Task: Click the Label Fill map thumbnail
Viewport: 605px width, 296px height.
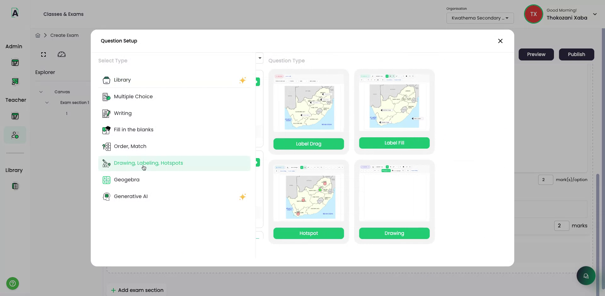Action: [x=394, y=105]
